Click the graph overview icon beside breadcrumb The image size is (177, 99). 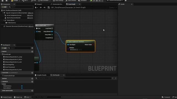click(49, 7)
